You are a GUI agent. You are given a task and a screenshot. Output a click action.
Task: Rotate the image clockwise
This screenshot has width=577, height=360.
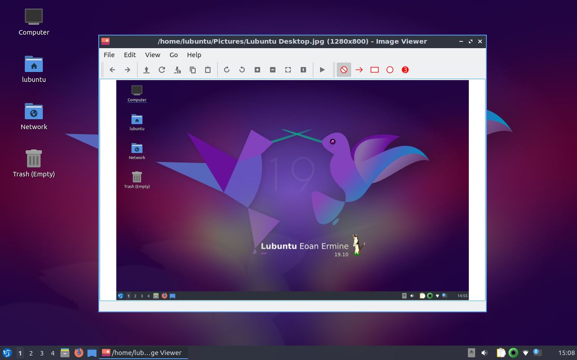227,70
